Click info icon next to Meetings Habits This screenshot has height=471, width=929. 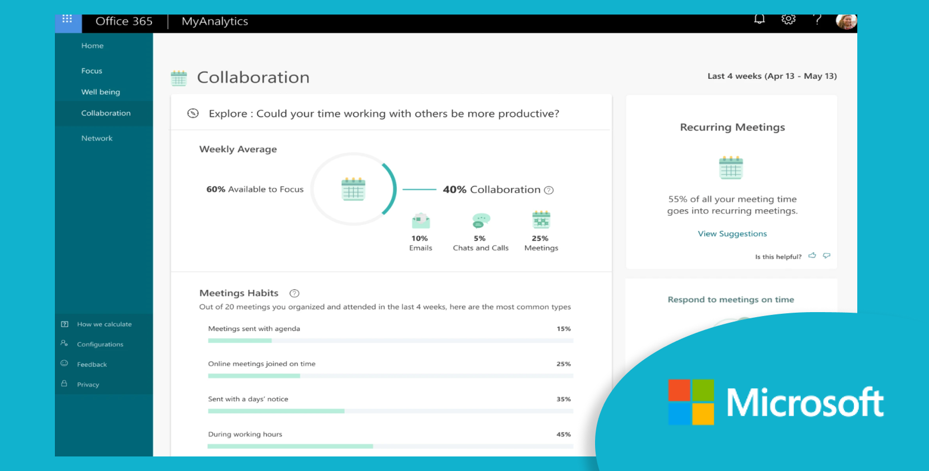coord(294,293)
